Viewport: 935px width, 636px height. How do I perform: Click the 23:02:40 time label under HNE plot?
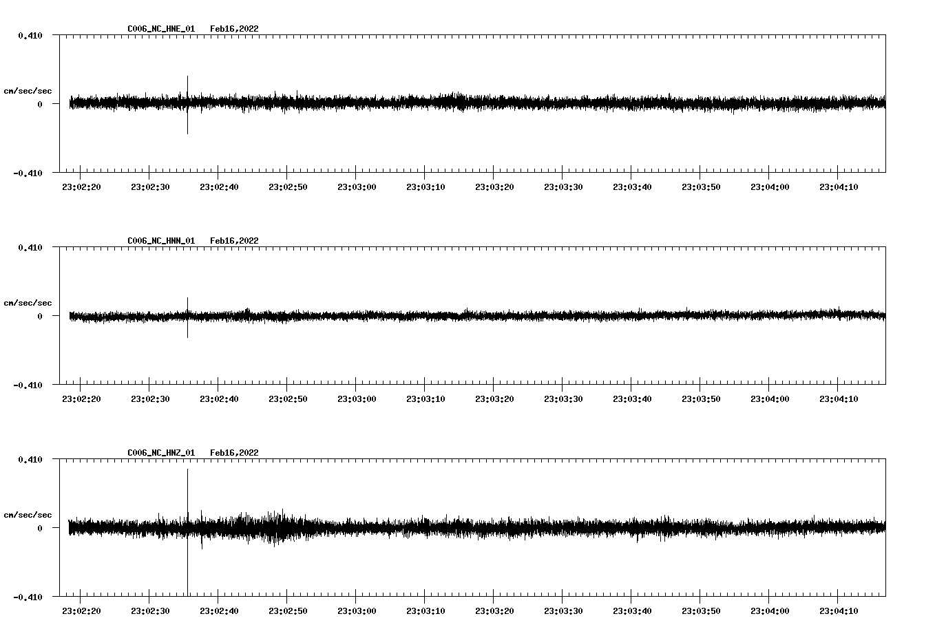tap(219, 187)
